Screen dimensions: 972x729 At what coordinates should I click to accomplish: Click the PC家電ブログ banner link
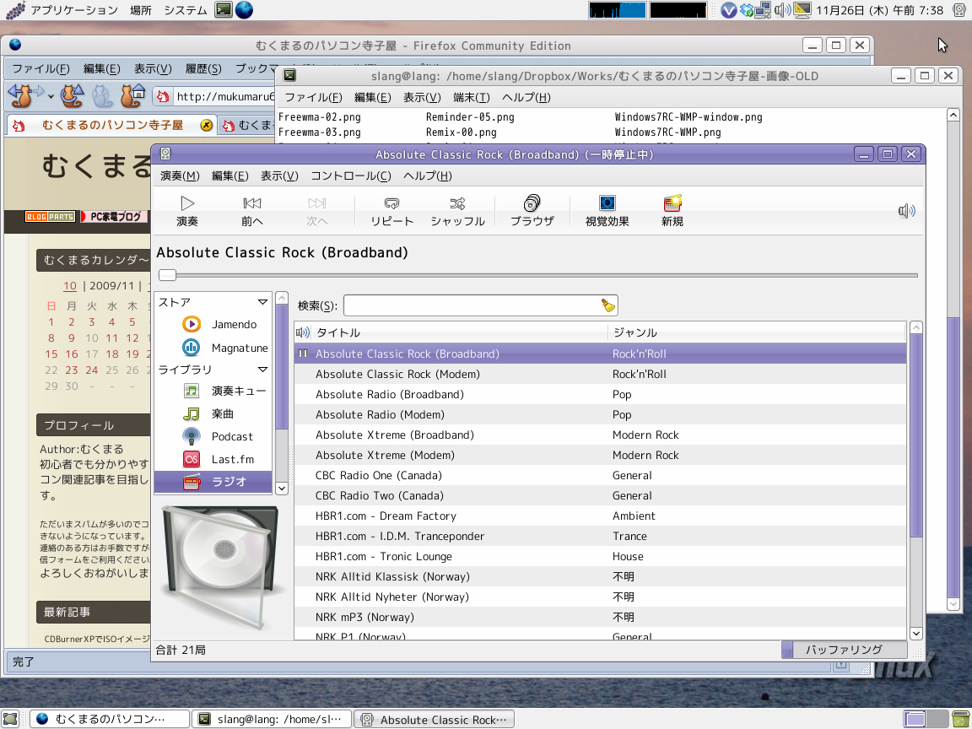click(116, 216)
